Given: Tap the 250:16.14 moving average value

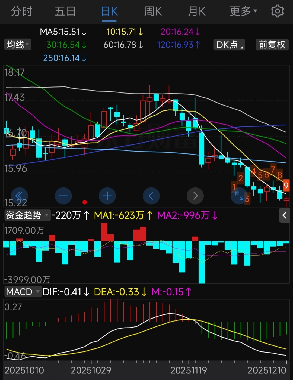Looking at the screenshot, I should (x=65, y=58).
